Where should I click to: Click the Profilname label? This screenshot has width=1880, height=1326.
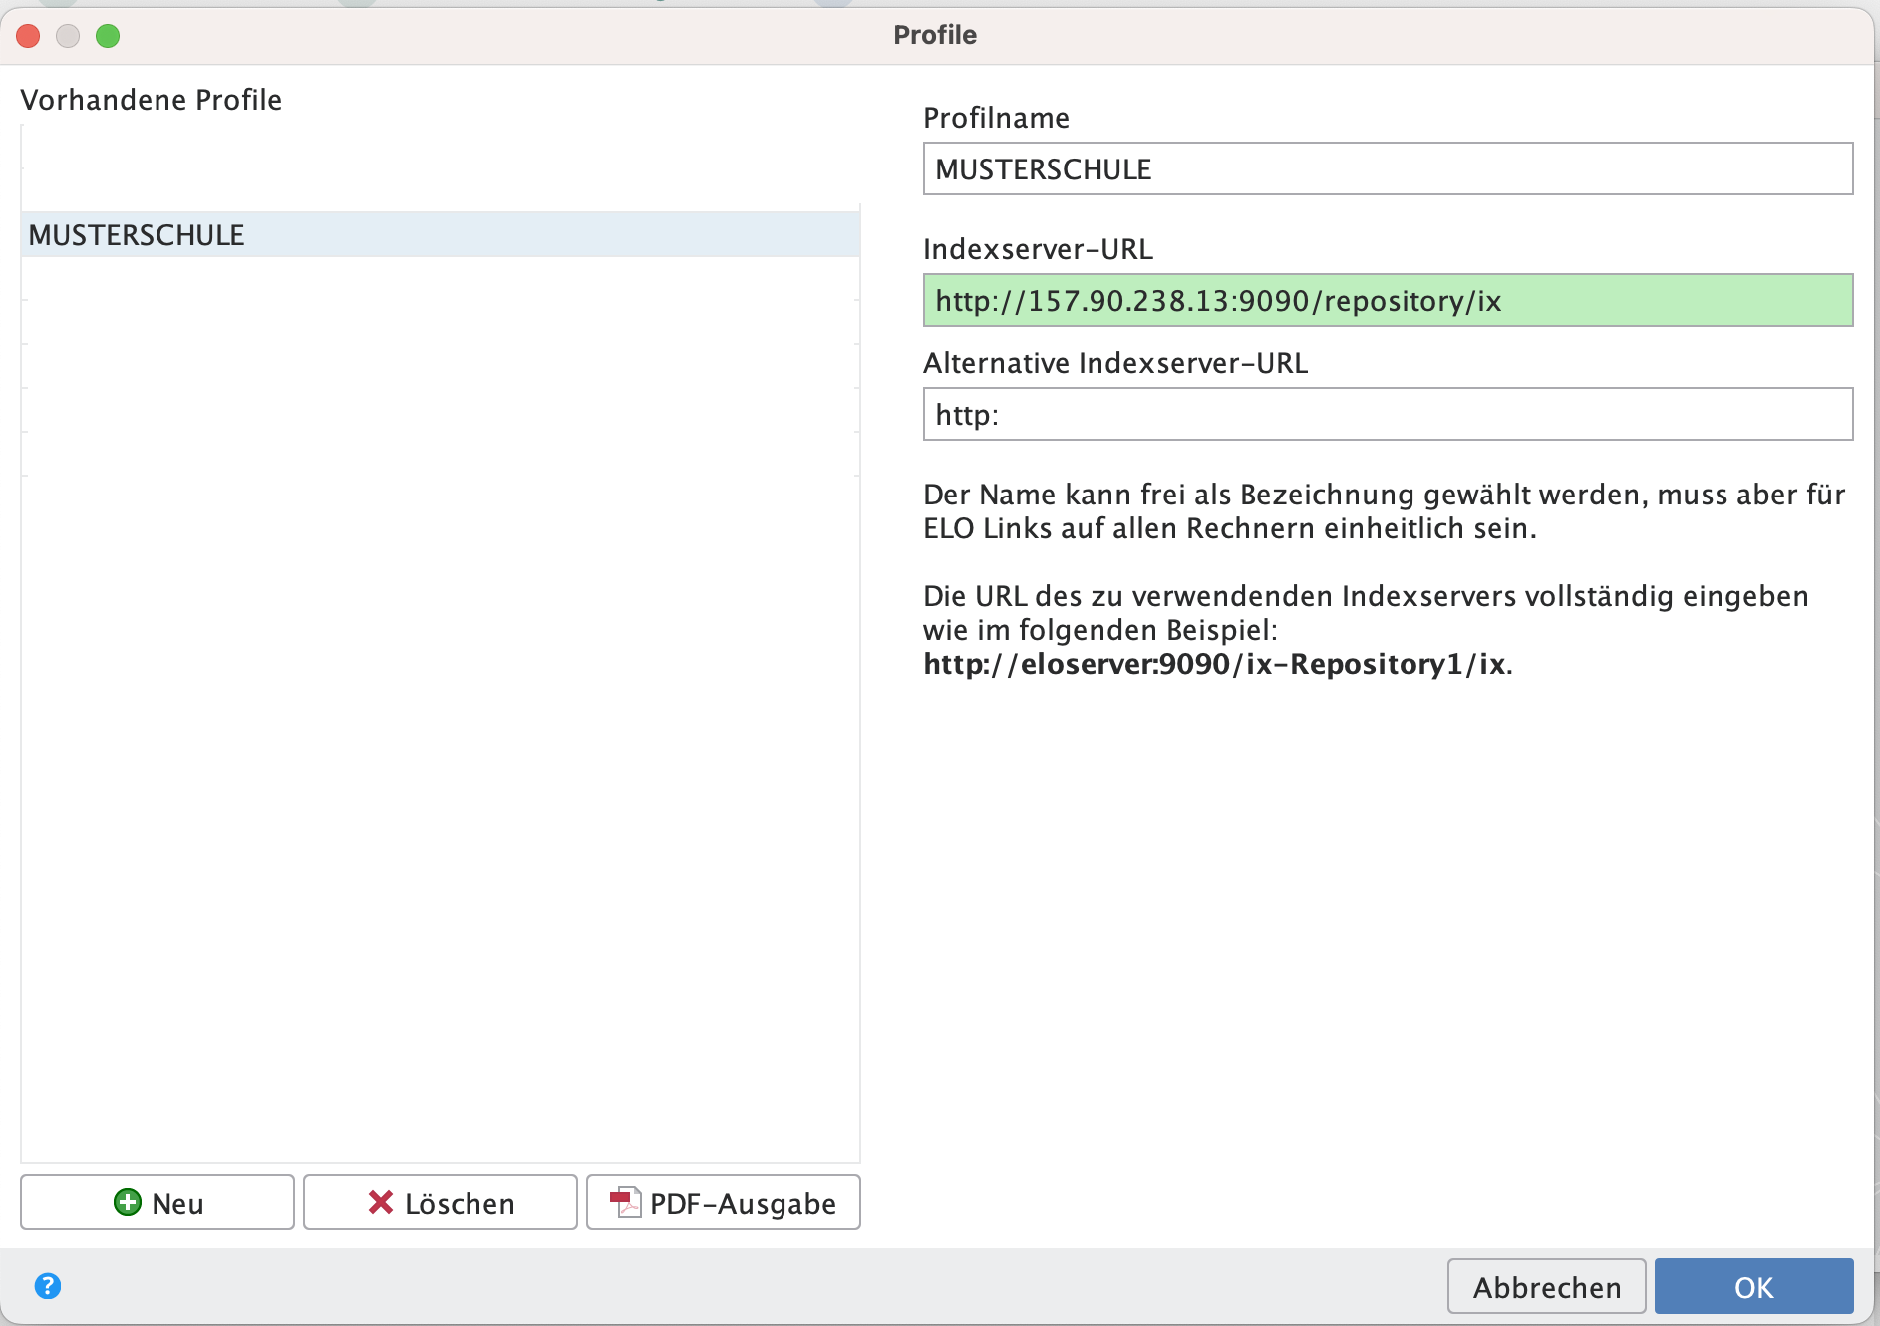point(996,118)
